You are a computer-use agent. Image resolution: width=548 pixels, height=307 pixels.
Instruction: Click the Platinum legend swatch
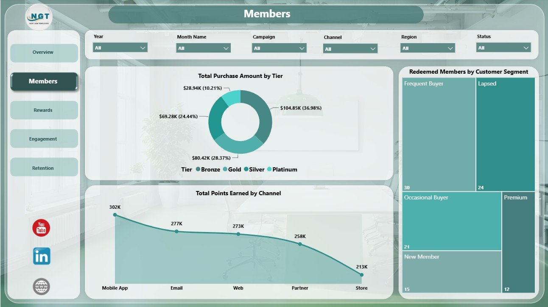pyautogui.click(x=269, y=169)
